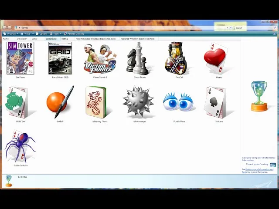This screenshot has height=209, width=279.
Task: Open Parental Controls
Action: point(74,34)
